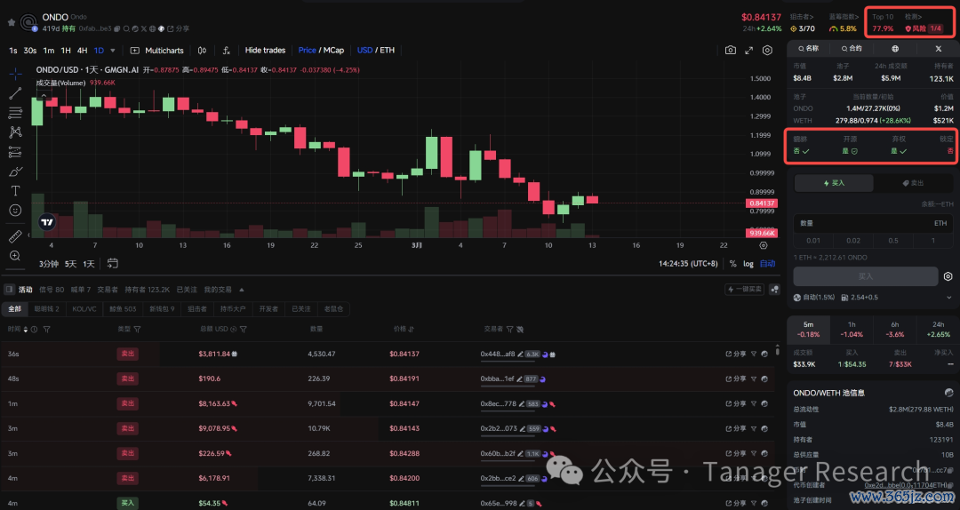Favorite ONDO with the star icon
The width and height of the screenshot is (960, 510).
[x=11, y=22]
